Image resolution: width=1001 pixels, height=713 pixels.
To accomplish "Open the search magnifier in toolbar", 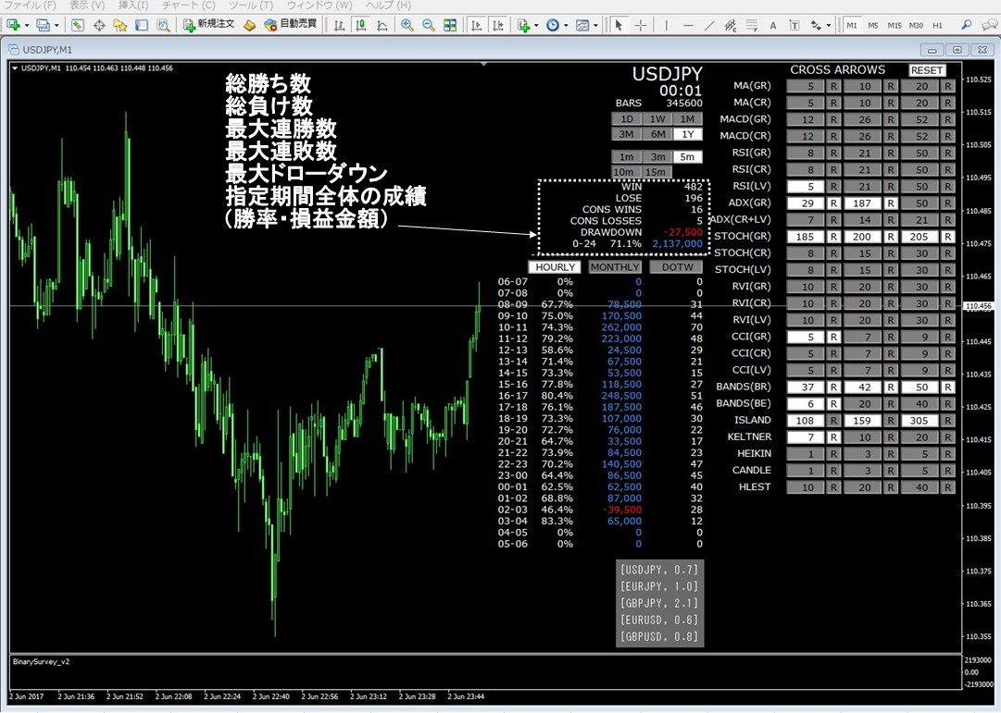I will (967, 25).
